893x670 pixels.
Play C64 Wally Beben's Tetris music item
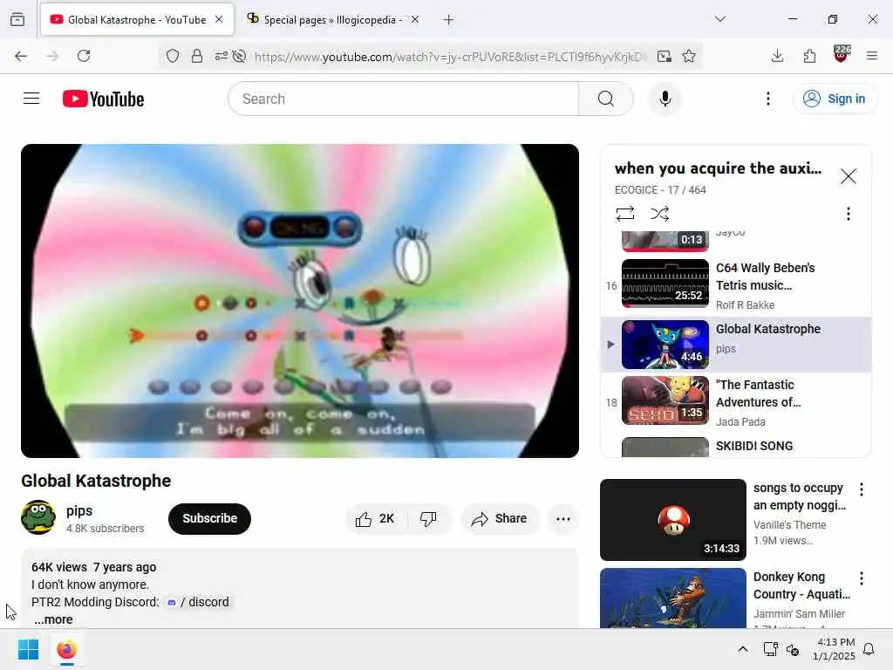pos(736,285)
